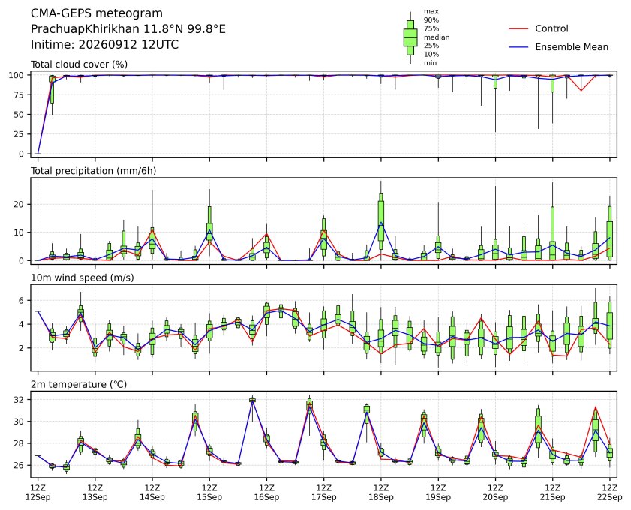Click the 12Z 15Sep axis label
The height and width of the screenshot is (510, 631).
coord(209,493)
